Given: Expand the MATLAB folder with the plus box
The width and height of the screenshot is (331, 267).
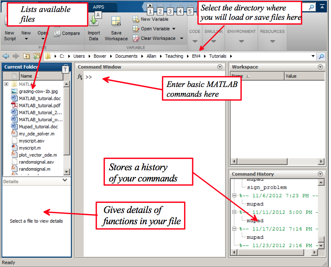Looking at the screenshot, I should click(6, 84).
